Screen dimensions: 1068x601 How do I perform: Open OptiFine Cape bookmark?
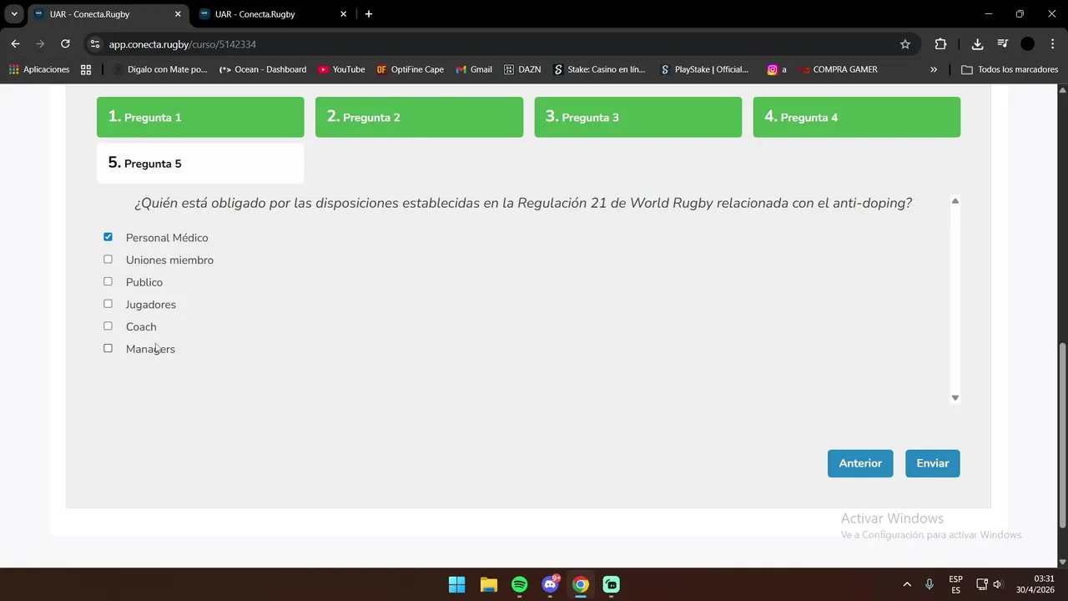click(x=411, y=69)
